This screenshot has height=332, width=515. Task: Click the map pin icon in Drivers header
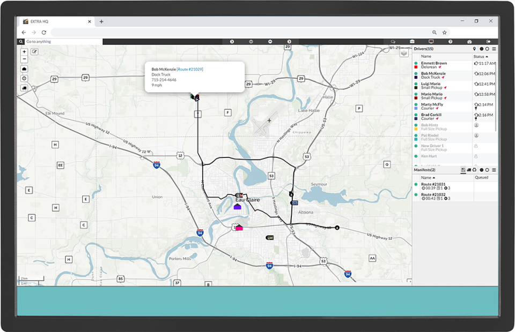474,49
